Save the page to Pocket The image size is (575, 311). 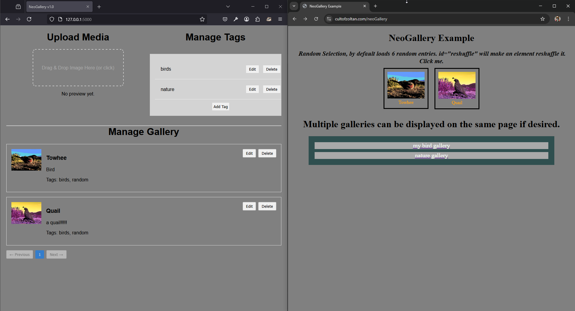225,19
